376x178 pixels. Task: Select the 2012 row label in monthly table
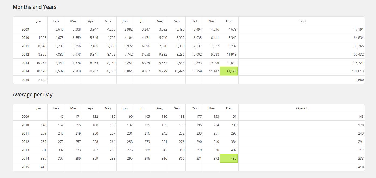(25, 55)
